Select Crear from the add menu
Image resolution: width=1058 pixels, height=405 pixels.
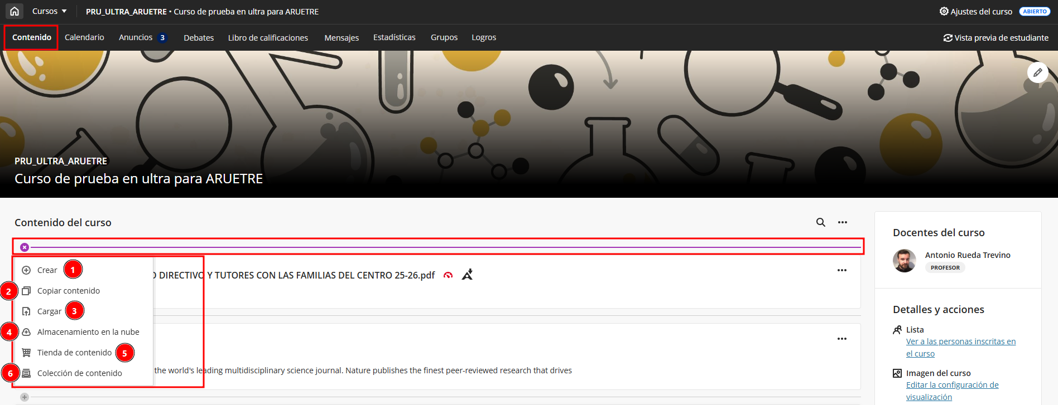tap(47, 270)
